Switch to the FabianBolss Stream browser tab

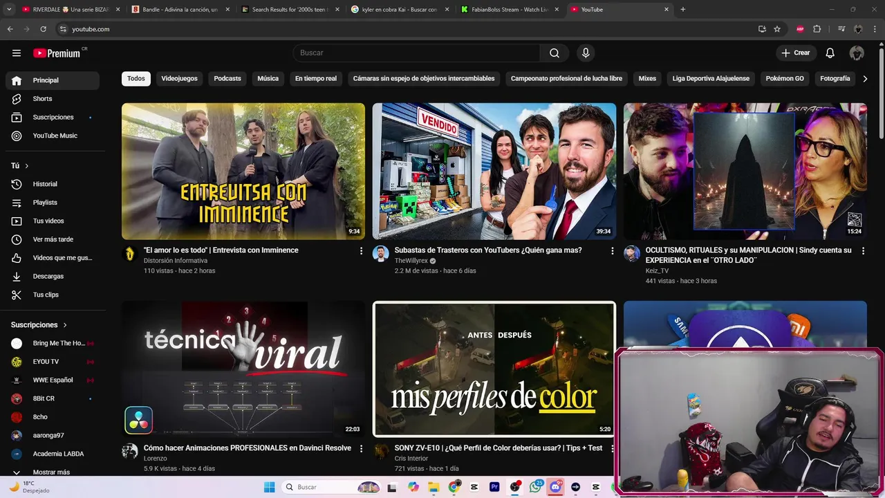tap(510, 9)
